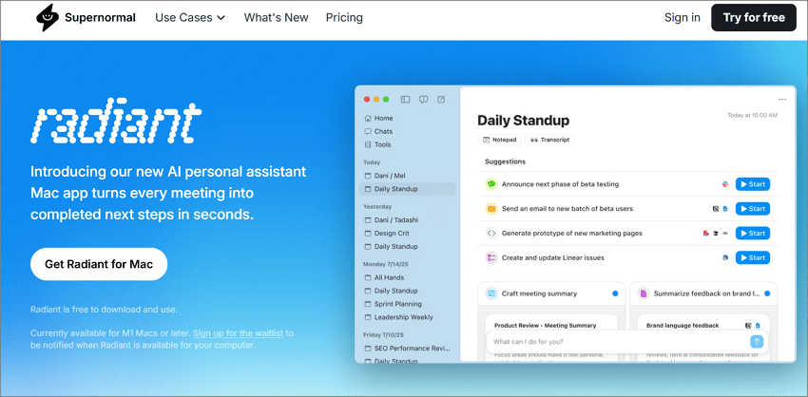Click the Linear icon in Create and update row
The image size is (808, 397).
(x=725, y=257)
